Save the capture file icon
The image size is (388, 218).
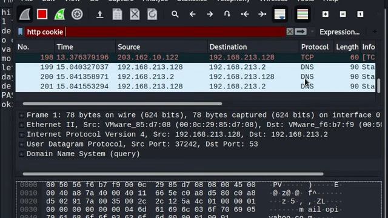tap(117, 15)
